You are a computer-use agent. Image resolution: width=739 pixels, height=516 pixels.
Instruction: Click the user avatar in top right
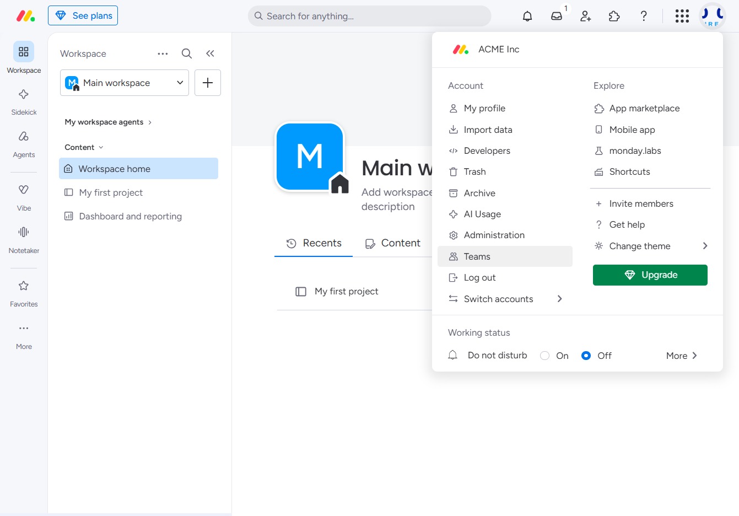(713, 16)
